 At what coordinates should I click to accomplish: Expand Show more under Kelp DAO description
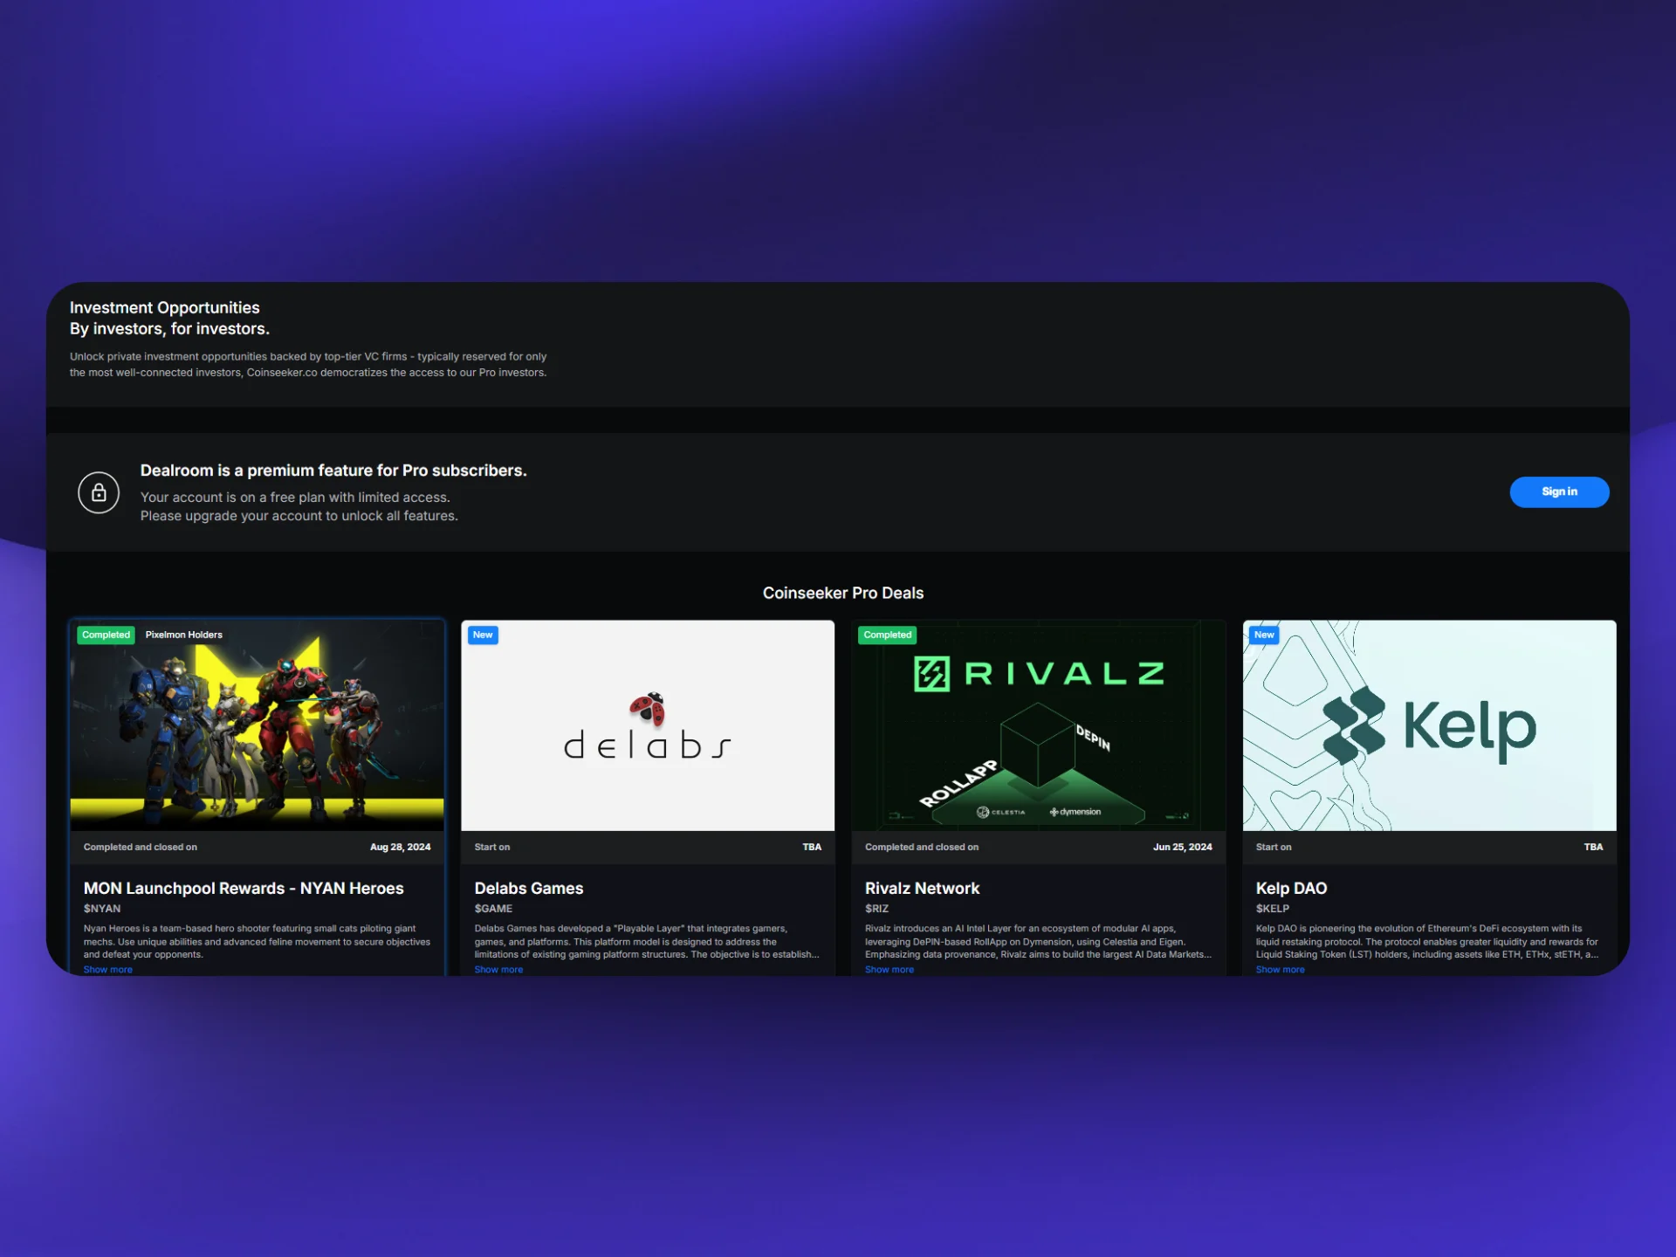[x=1280, y=969]
